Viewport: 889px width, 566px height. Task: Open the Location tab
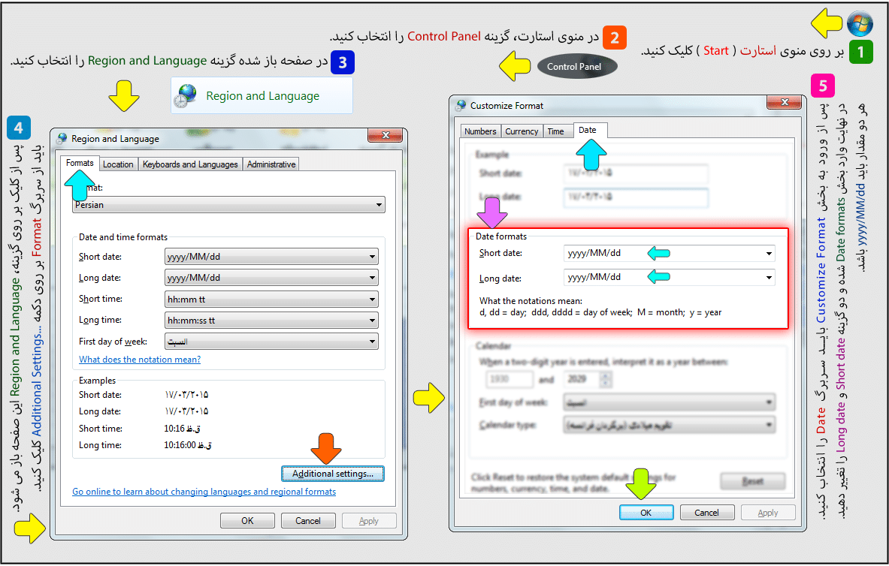118,164
